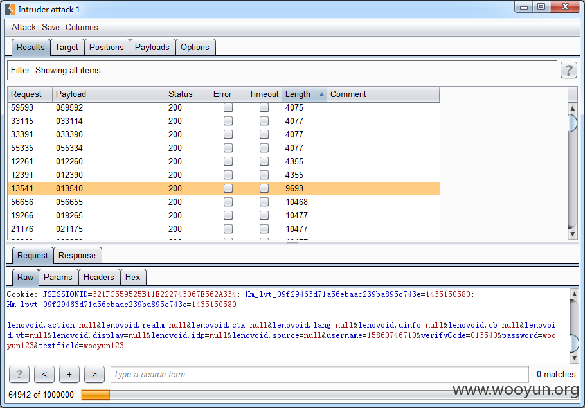This screenshot has width=585, height=408.
Task: Select row with payload 033114
Action: click(x=224, y=121)
